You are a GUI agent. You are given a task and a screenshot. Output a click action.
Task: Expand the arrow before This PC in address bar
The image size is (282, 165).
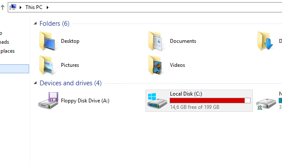(x=21, y=7)
